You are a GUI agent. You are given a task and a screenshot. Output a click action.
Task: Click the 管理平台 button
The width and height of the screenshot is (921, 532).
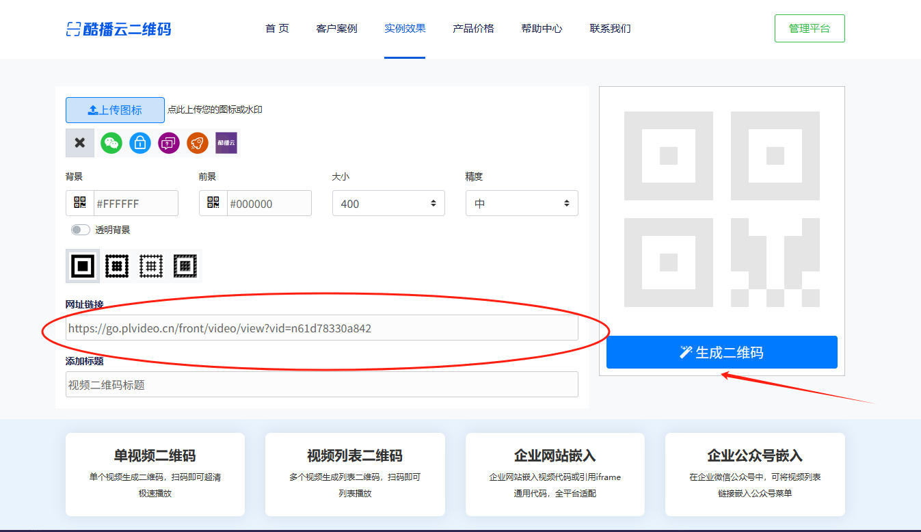click(810, 29)
